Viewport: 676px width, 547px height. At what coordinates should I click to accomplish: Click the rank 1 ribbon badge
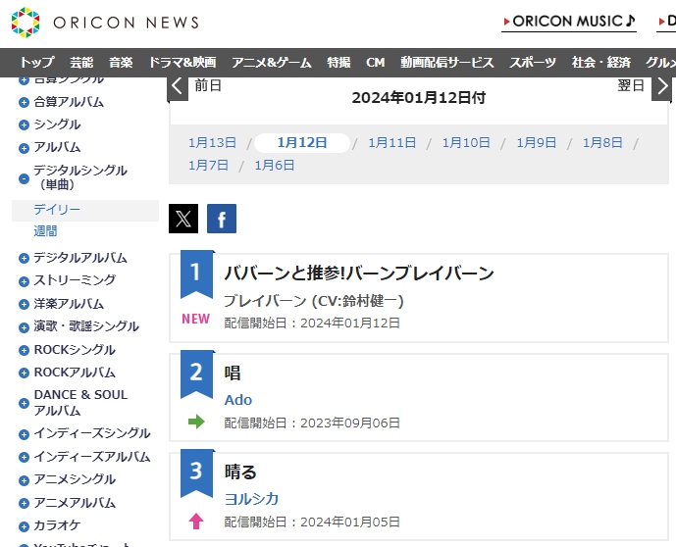click(x=196, y=274)
